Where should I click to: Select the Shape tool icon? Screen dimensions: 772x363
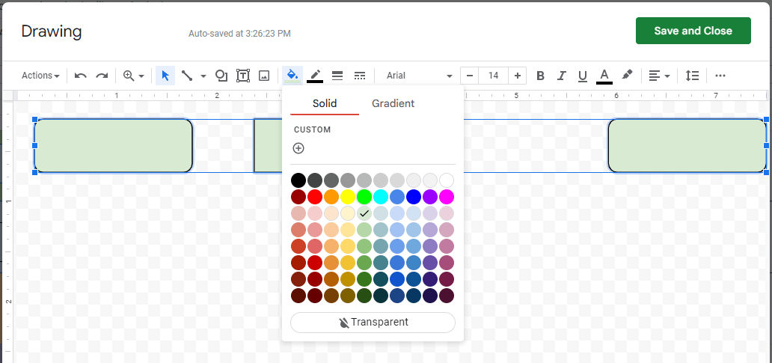(221, 76)
